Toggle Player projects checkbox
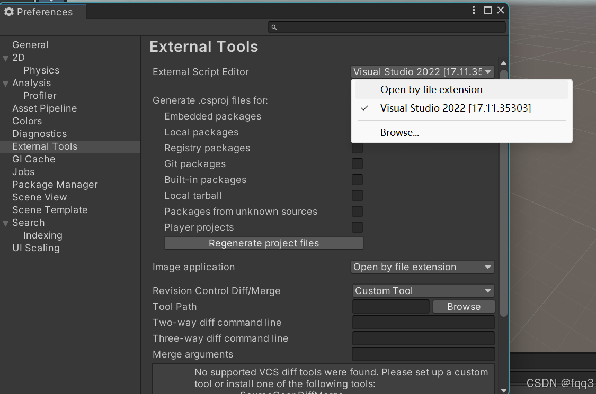Screen dimensions: 596x394 point(357,227)
